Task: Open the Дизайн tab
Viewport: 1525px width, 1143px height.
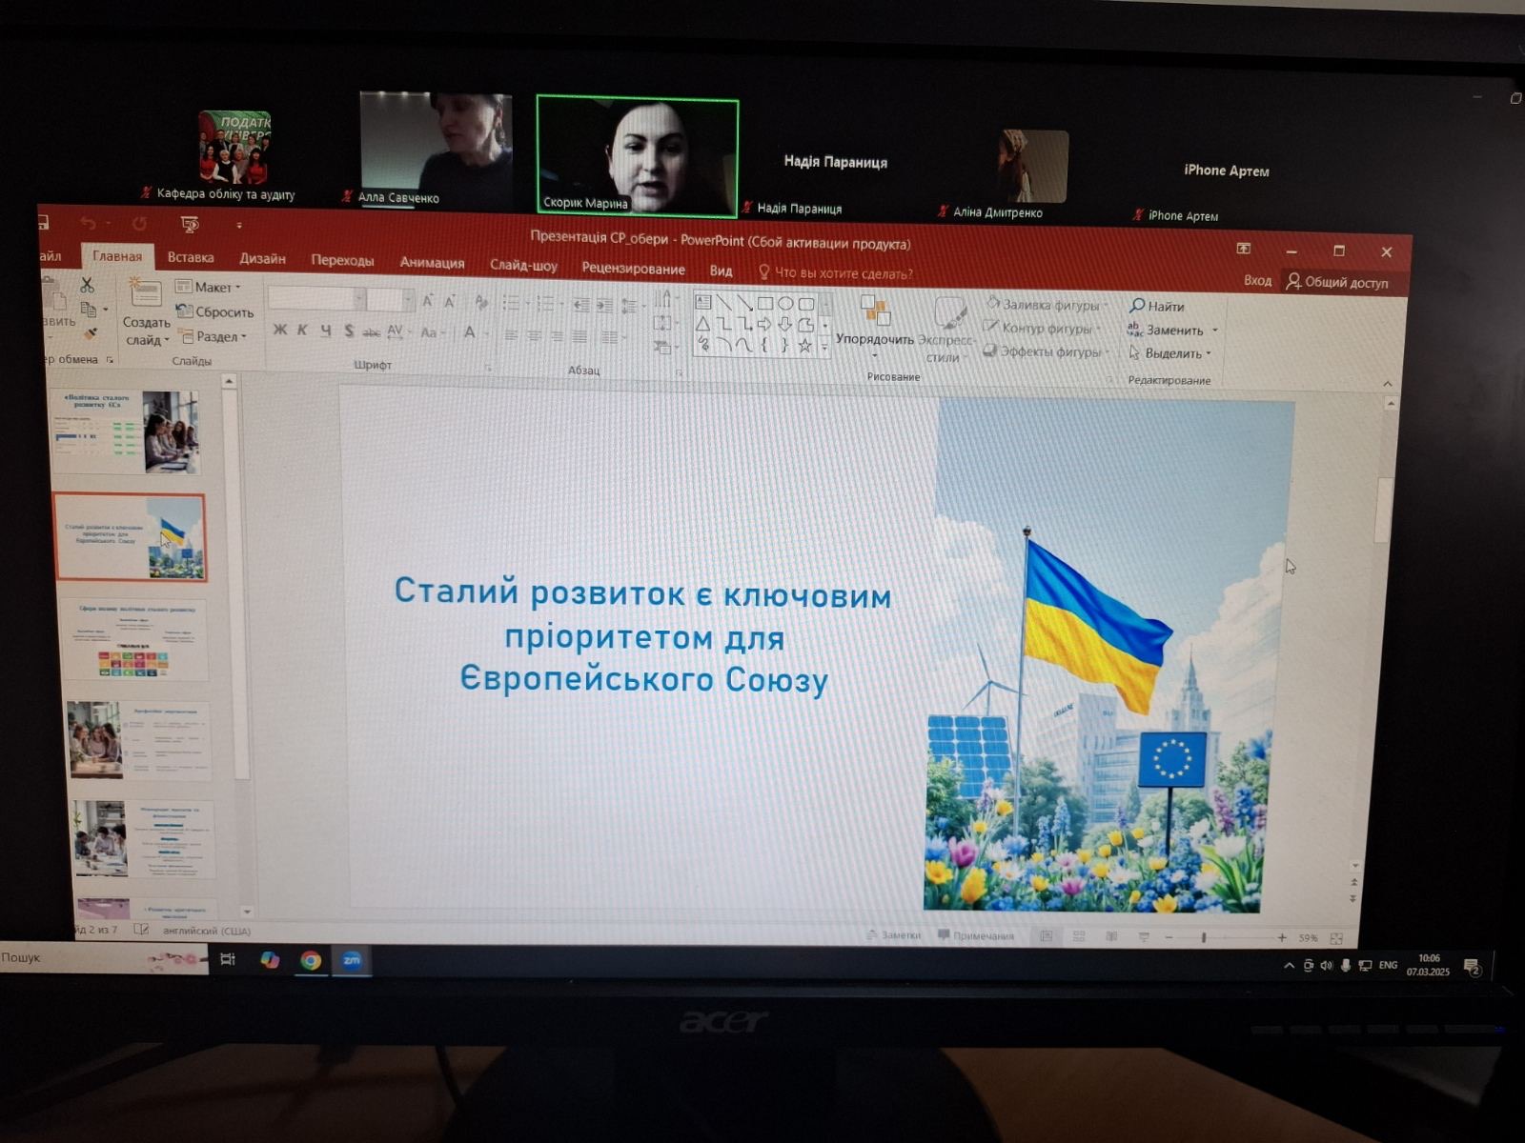Action: tap(262, 258)
